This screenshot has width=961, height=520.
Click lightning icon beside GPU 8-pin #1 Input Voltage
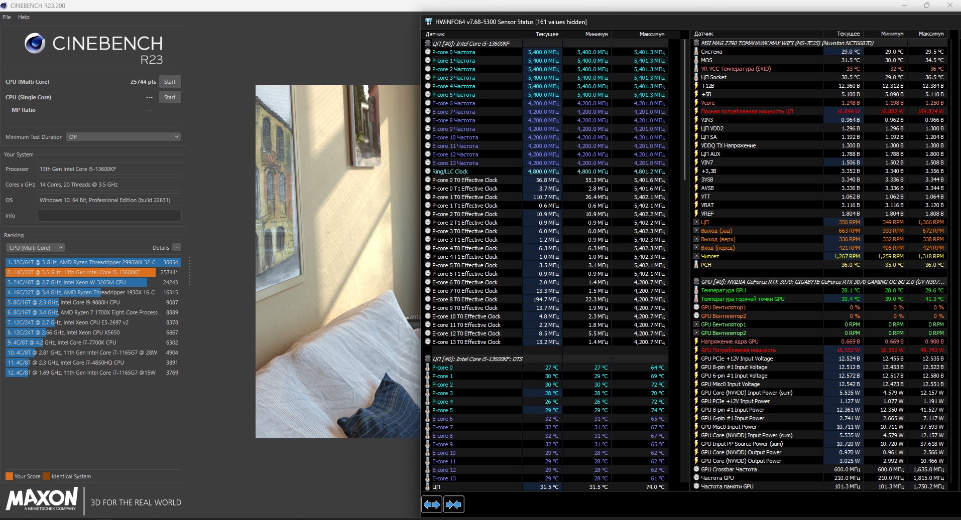[x=696, y=367]
